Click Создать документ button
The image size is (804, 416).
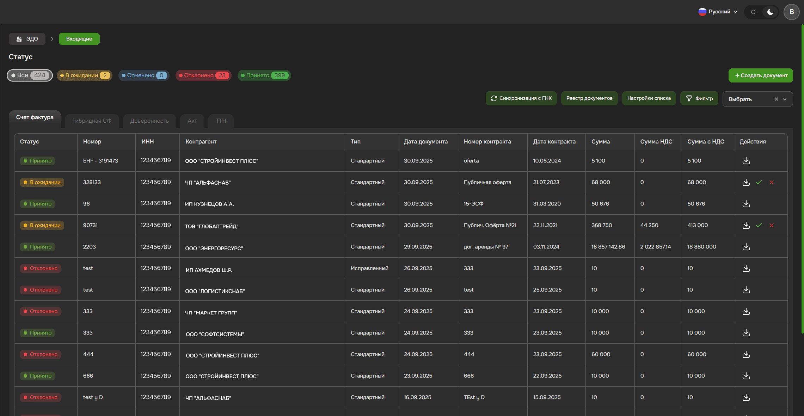pos(761,75)
